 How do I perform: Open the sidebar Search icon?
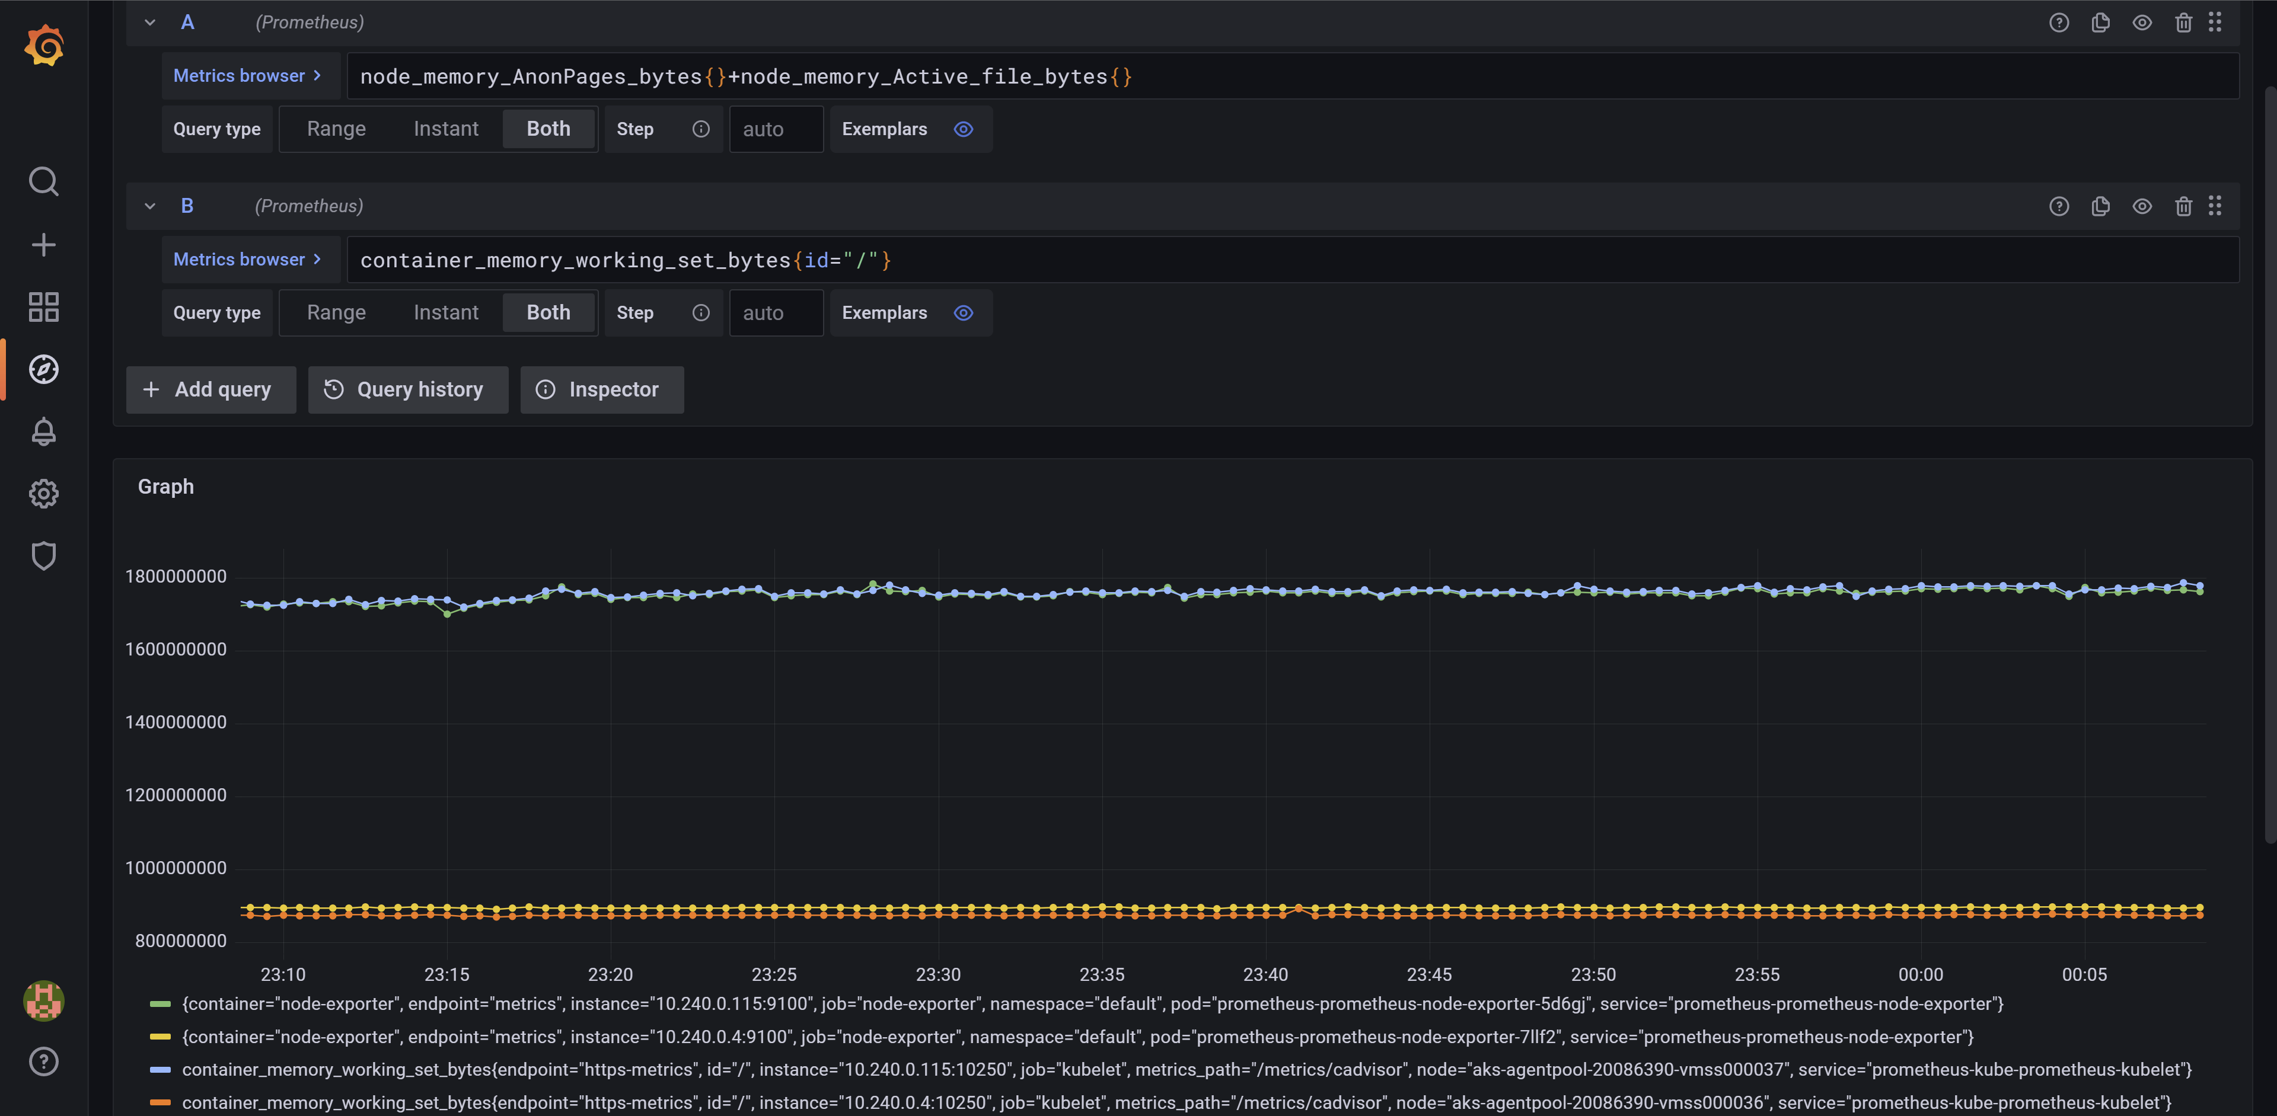[43, 182]
